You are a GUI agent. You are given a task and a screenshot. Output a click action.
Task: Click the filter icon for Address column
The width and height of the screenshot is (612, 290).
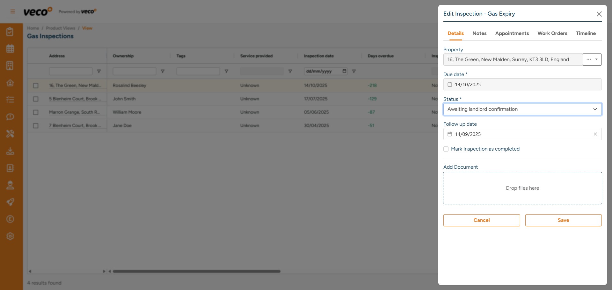pyautogui.click(x=99, y=71)
